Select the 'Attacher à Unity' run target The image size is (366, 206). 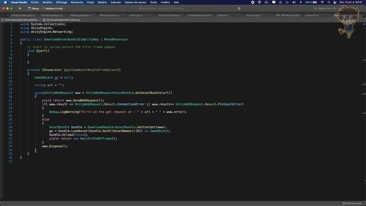tap(53, 9)
